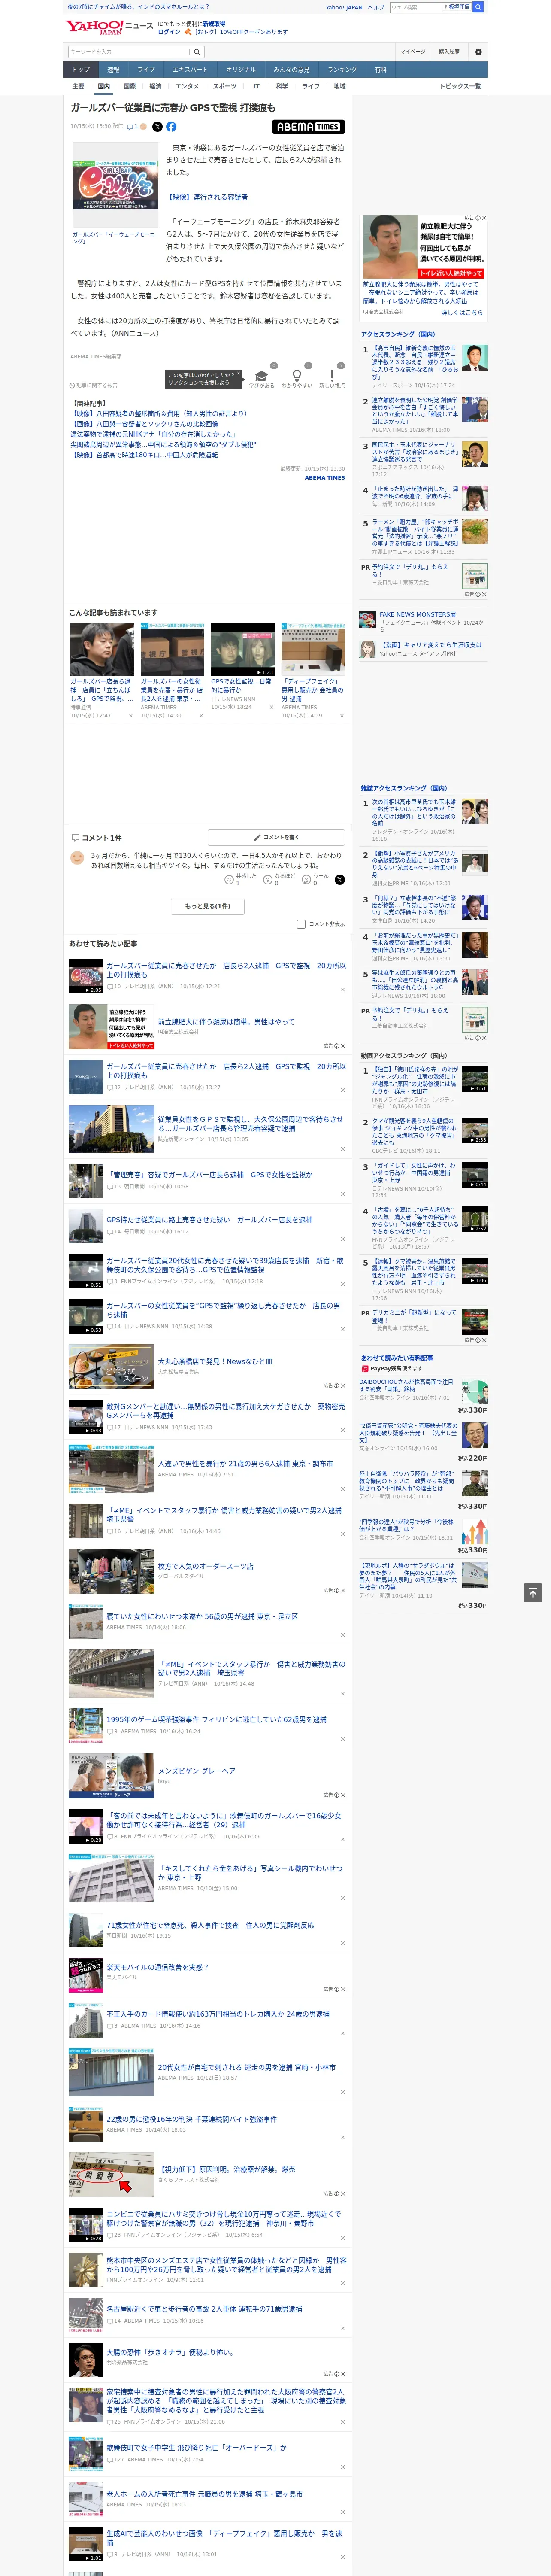
Task: Select the ライブ tab
Action: click(146, 70)
